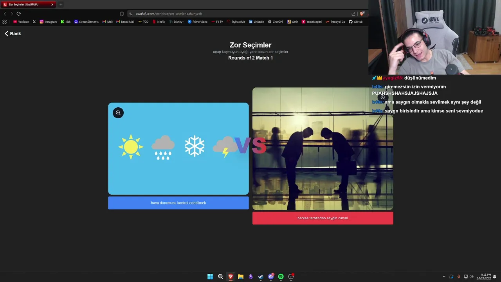Click the Brave browser taskbar icon
This screenshot has width=501, height=282.
click(x=231, y=277)
